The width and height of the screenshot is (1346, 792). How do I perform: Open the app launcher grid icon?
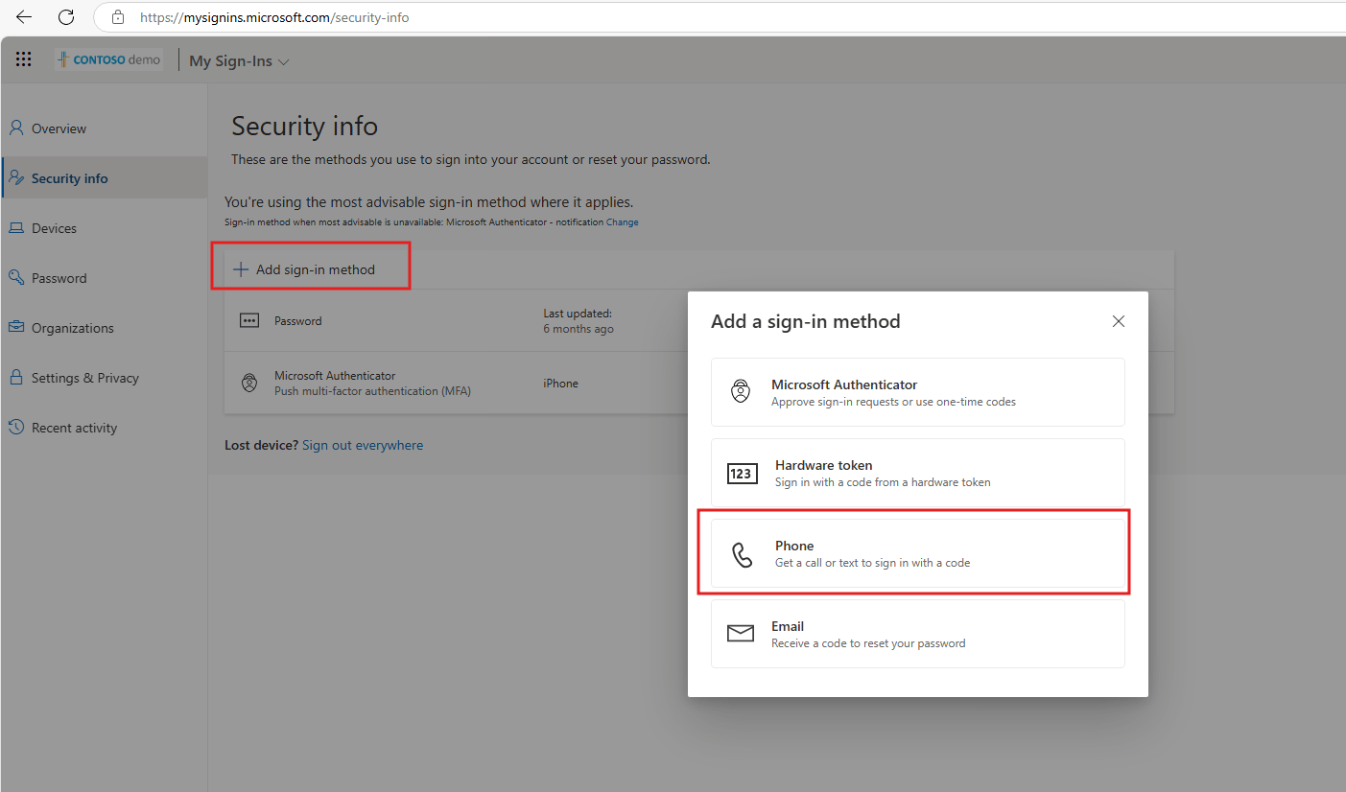tap(24, 59)
